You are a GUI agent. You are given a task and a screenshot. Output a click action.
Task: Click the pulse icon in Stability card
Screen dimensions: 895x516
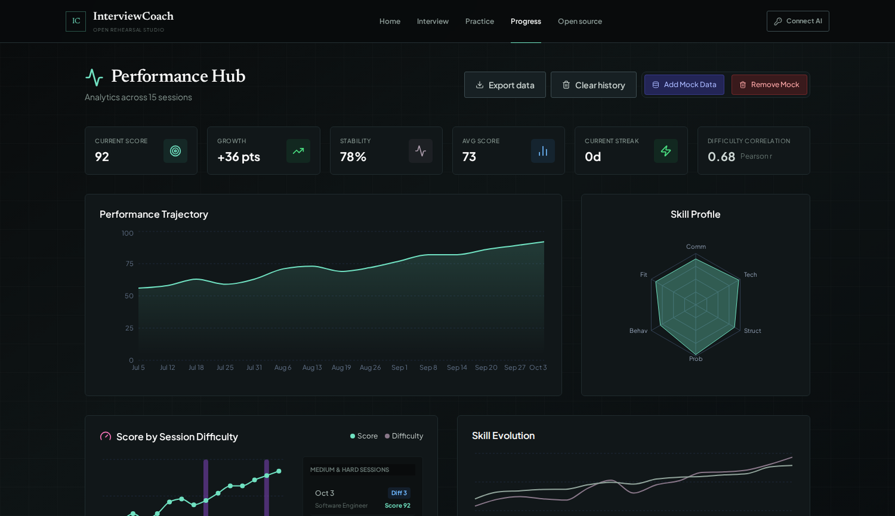[x=420, y=151]
